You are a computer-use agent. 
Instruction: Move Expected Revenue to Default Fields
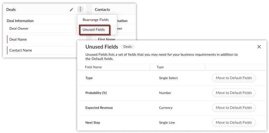234,108
